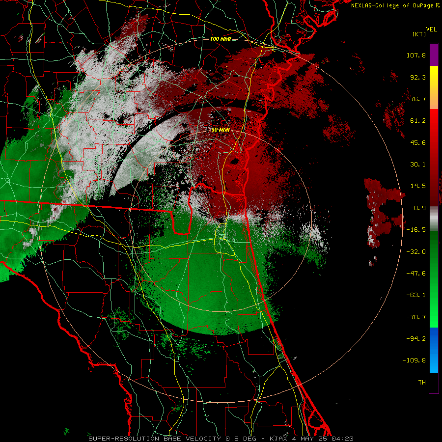Click the -16.5 value on velocity scale

point(416,230)
